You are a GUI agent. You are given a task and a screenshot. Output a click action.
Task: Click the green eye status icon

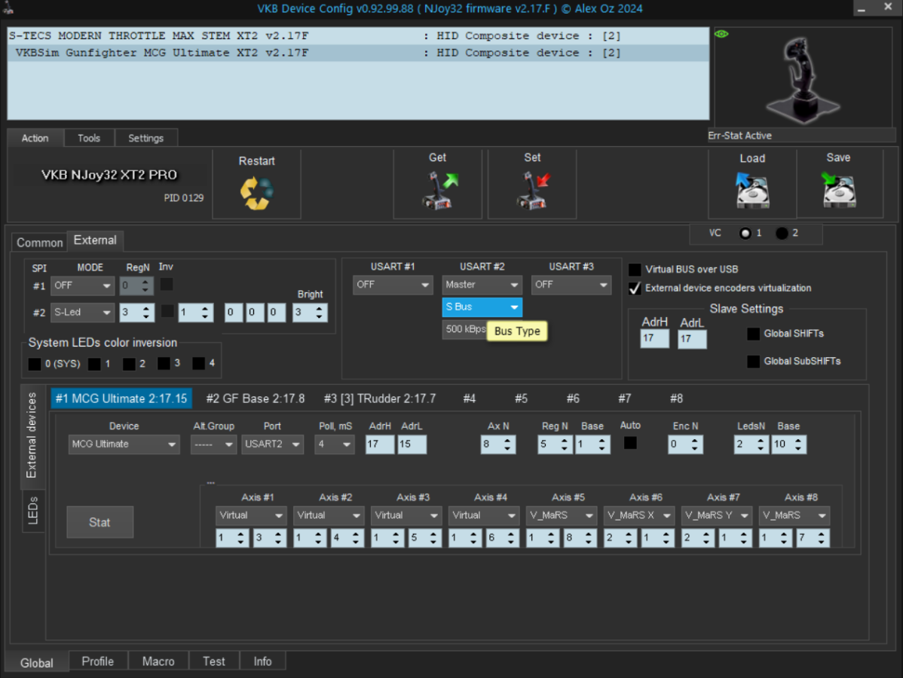pos(721,34)
